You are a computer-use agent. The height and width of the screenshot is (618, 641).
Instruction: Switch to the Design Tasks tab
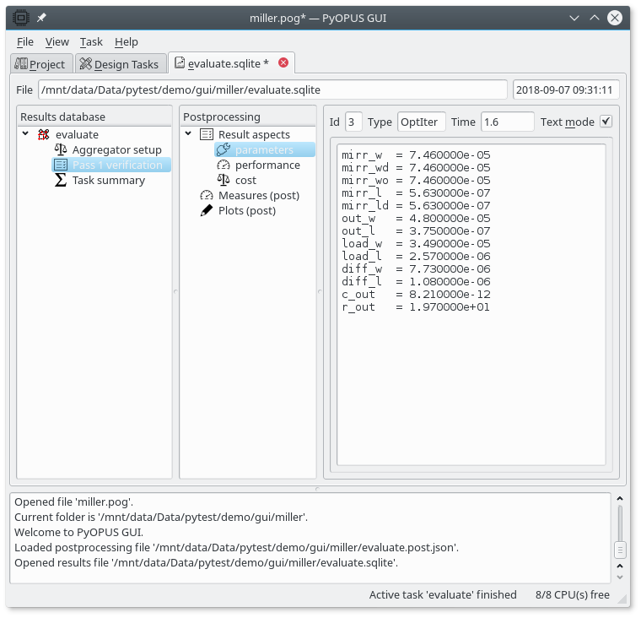pos(118,64)
